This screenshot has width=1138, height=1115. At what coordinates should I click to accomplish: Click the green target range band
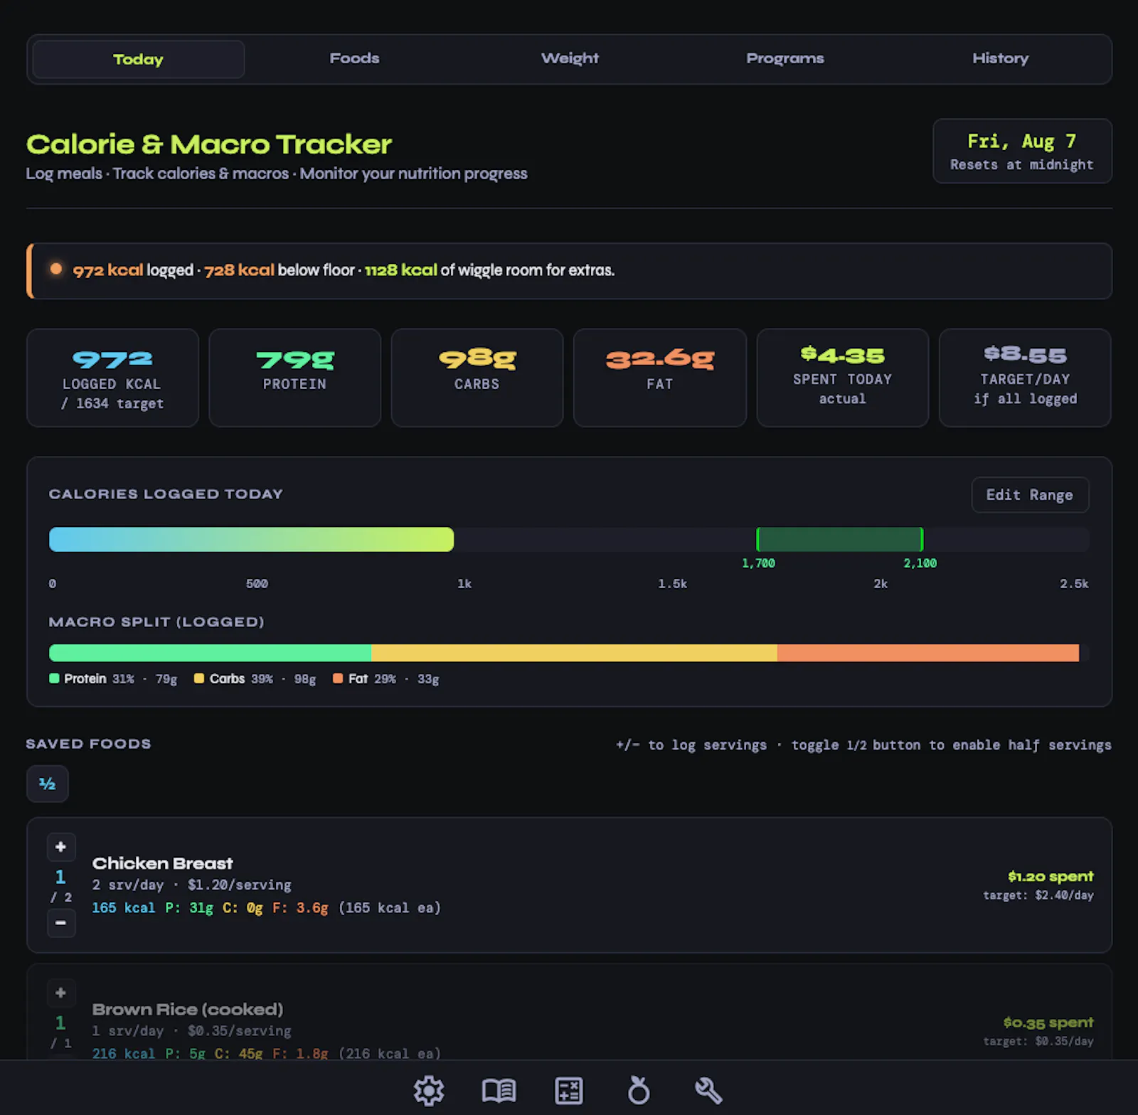(840, 540)
